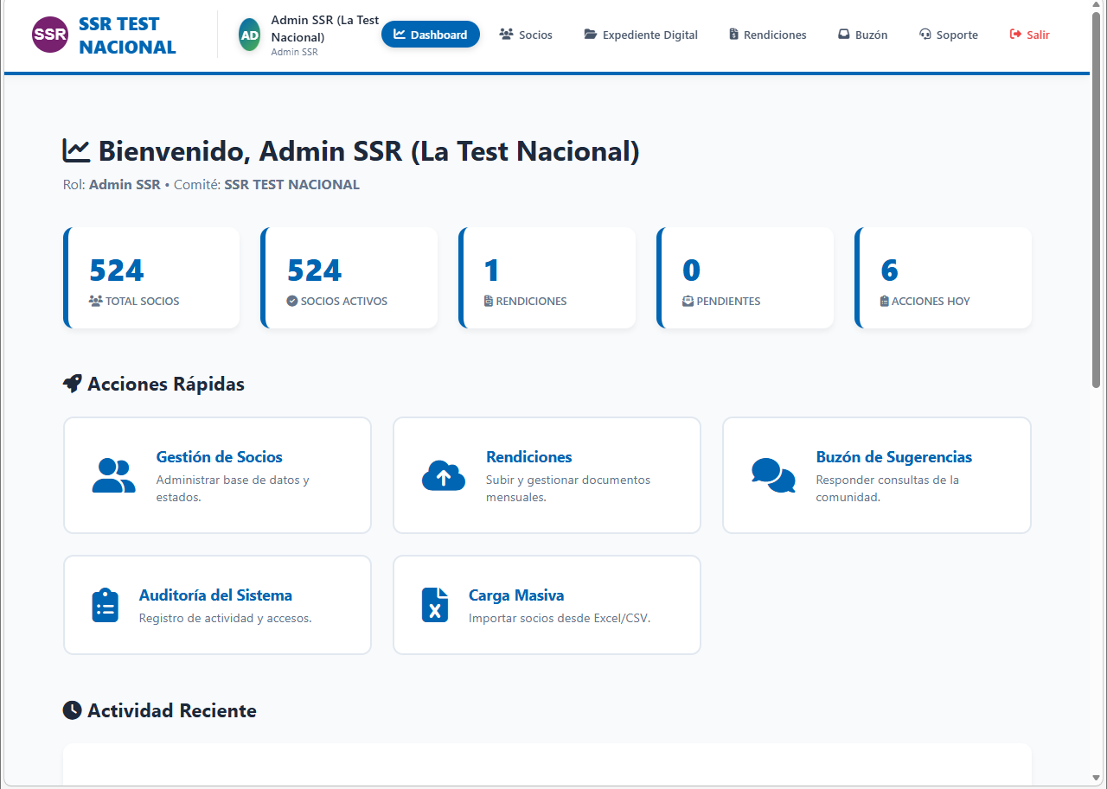Click the clock icon beside Actividad Reciente

[72, 709]
